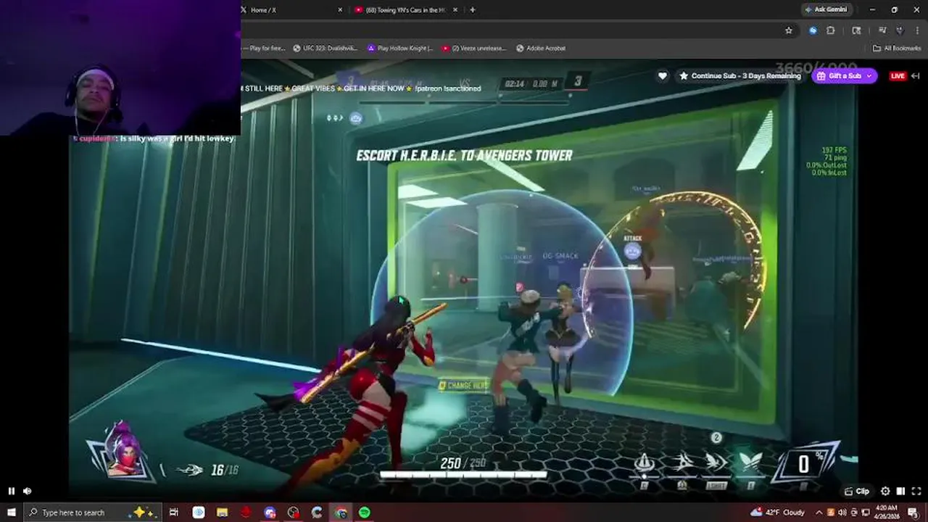Open the white C-shaped app on taskbar
This screenshot has width=928, height=522.
(317, 513)
